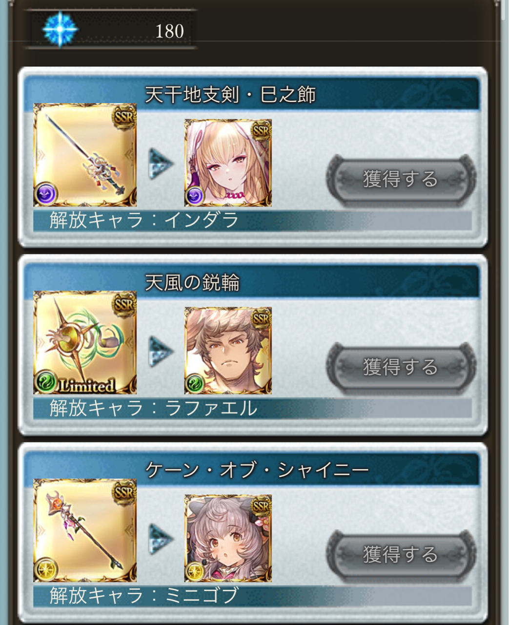Click the crystal count 180 field
The image size is (509, 625).
click(111, 30)
